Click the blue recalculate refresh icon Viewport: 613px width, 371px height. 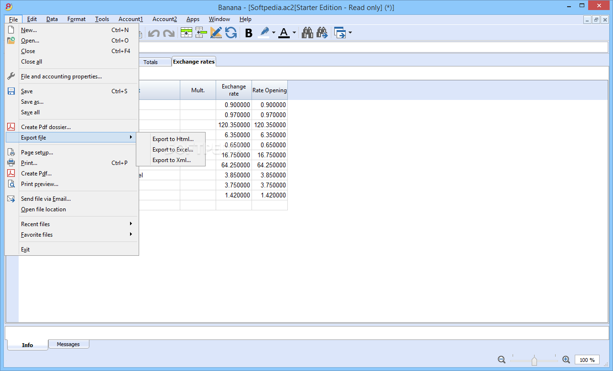click(231, 33)
